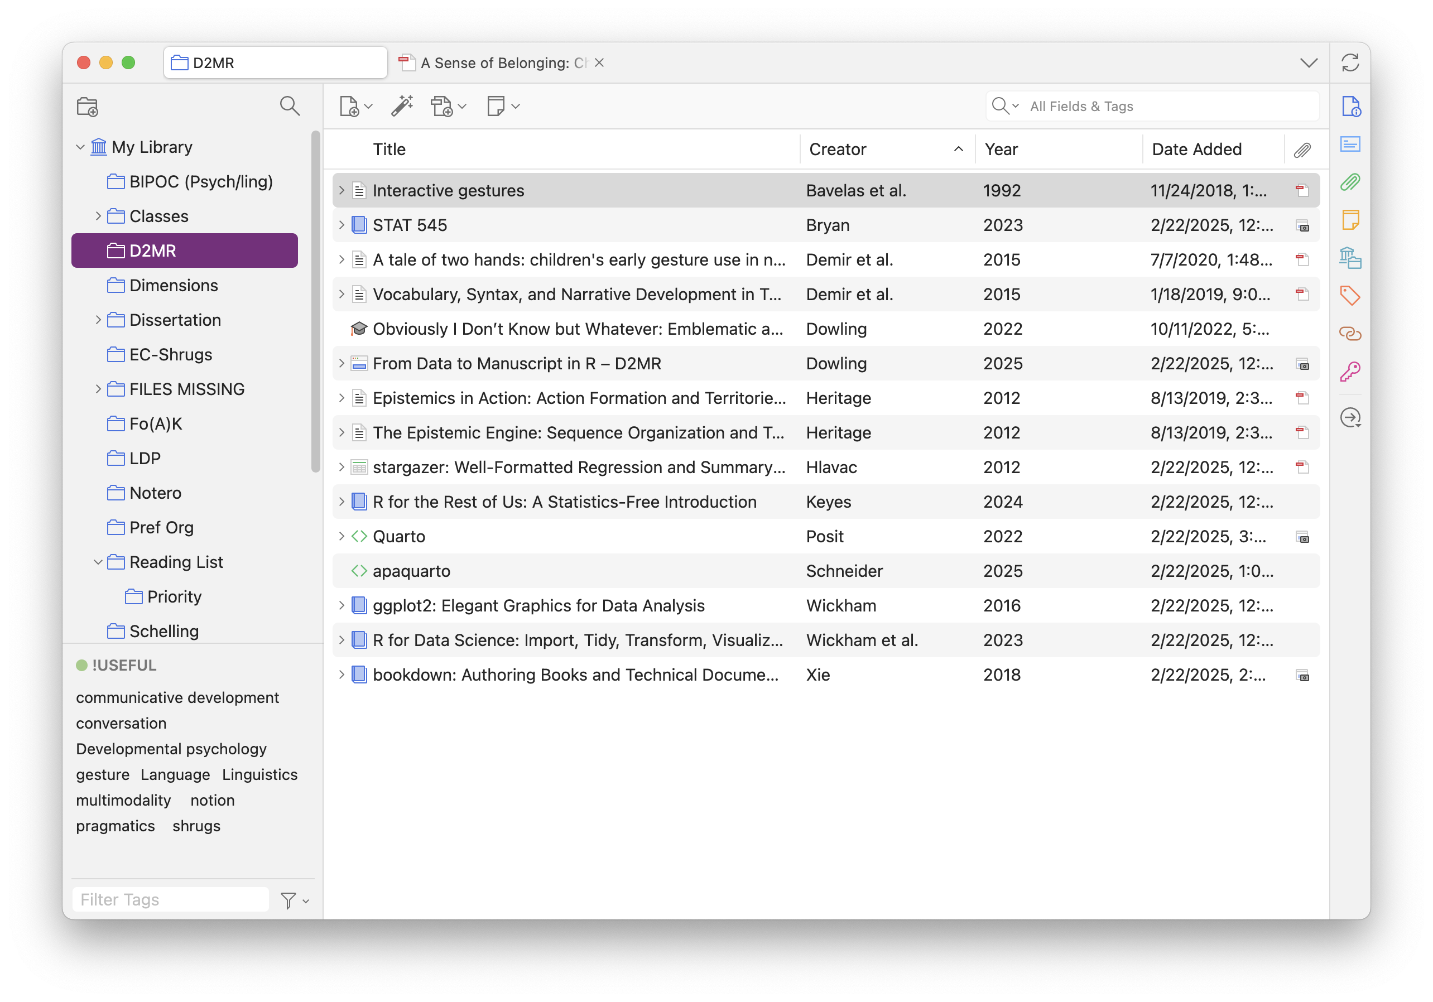Add item by identifier using the magic wand
The image size is (1433, 1002).
[x=402, y=105]
